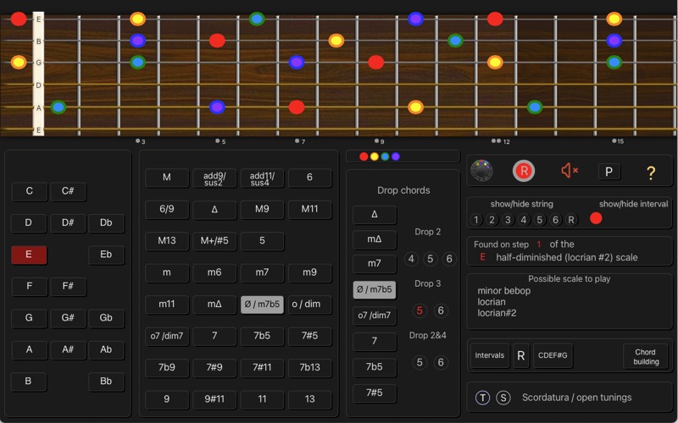Toggle string 1 in show/hide string
This screenshot has width=678, height=423.
(476, 220)
